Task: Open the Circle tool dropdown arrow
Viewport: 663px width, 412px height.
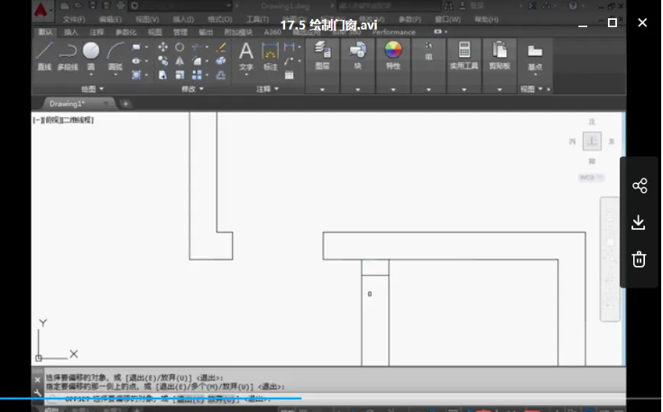Action: click(91, 75)
